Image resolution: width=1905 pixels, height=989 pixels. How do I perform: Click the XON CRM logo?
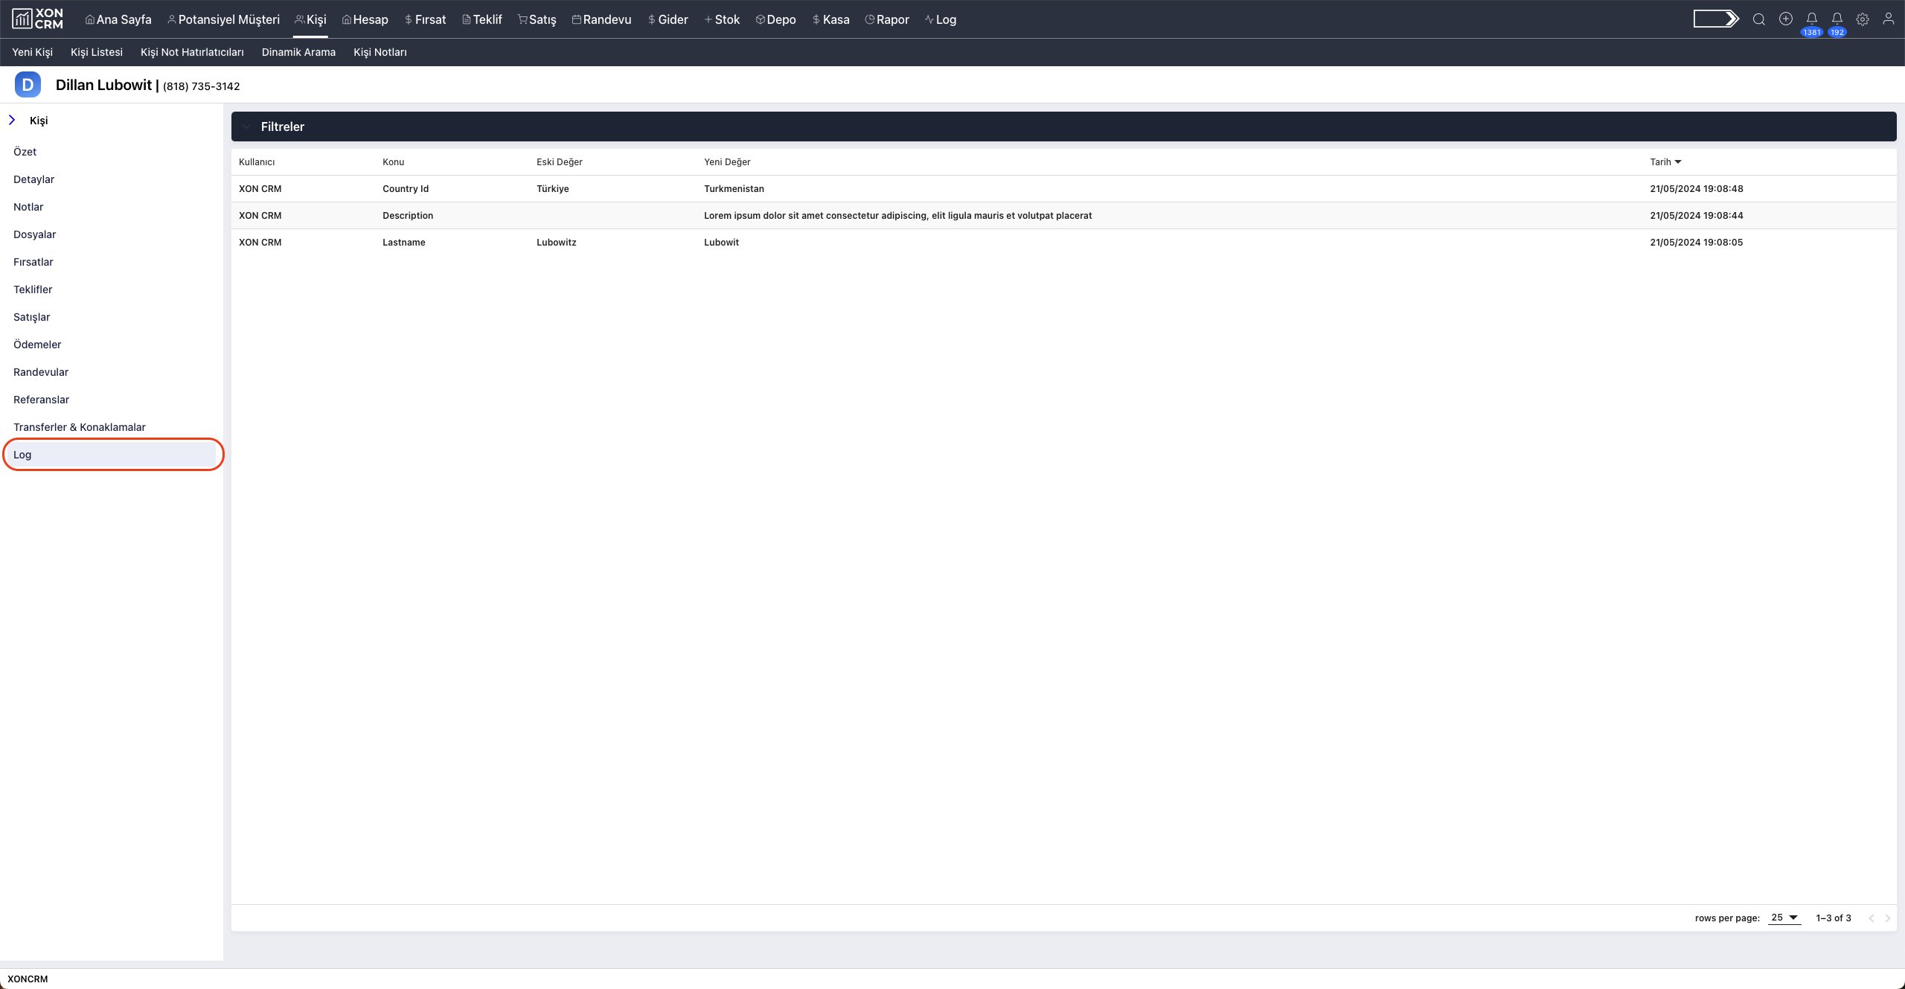pyautogui.click(x=37, y=19)
